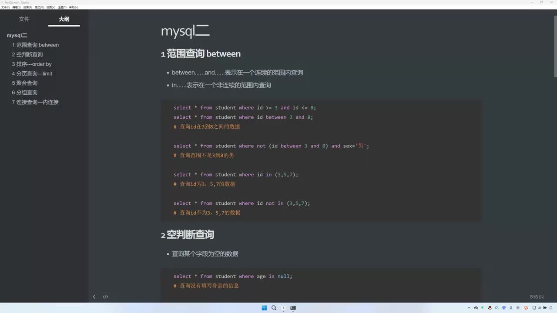Image resolution: width=557 pixels, height=313 pixels.
Task: Click comment # 查询id不为3, 5,7的数据
Action: (x=207, y=213)
